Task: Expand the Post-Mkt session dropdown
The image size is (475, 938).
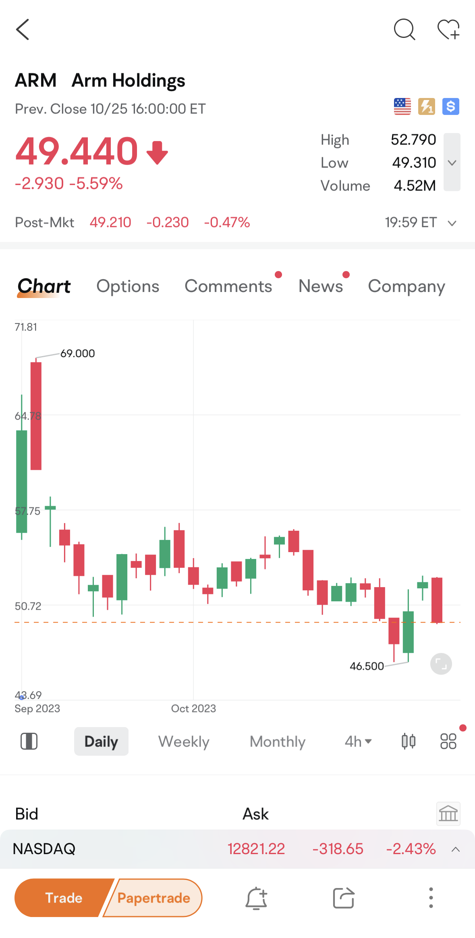Action: pyautogui.click(x=452, y=223)
